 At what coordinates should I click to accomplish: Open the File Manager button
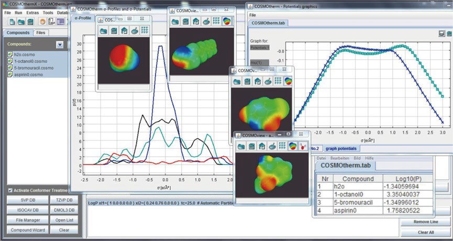(x=27, y=220)
